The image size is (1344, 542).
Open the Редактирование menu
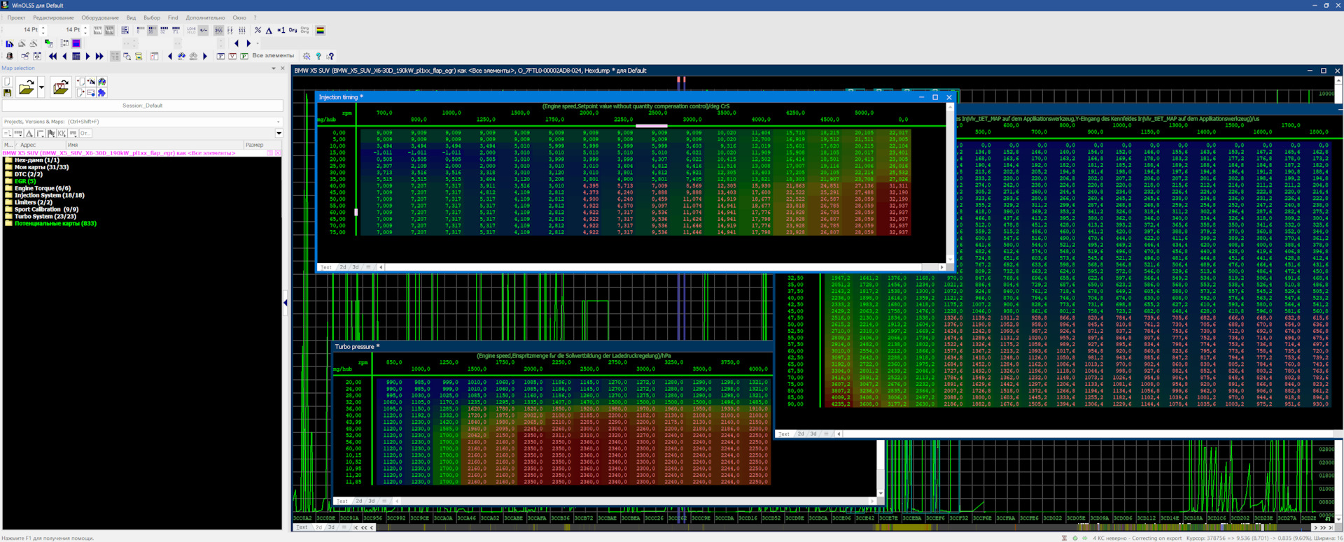click(x=53, y=17)
